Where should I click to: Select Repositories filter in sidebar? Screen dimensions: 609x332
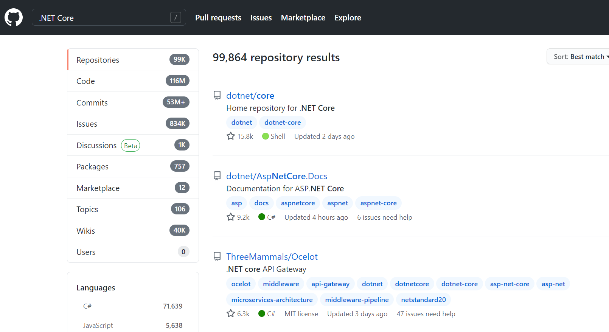coord(133,60)
